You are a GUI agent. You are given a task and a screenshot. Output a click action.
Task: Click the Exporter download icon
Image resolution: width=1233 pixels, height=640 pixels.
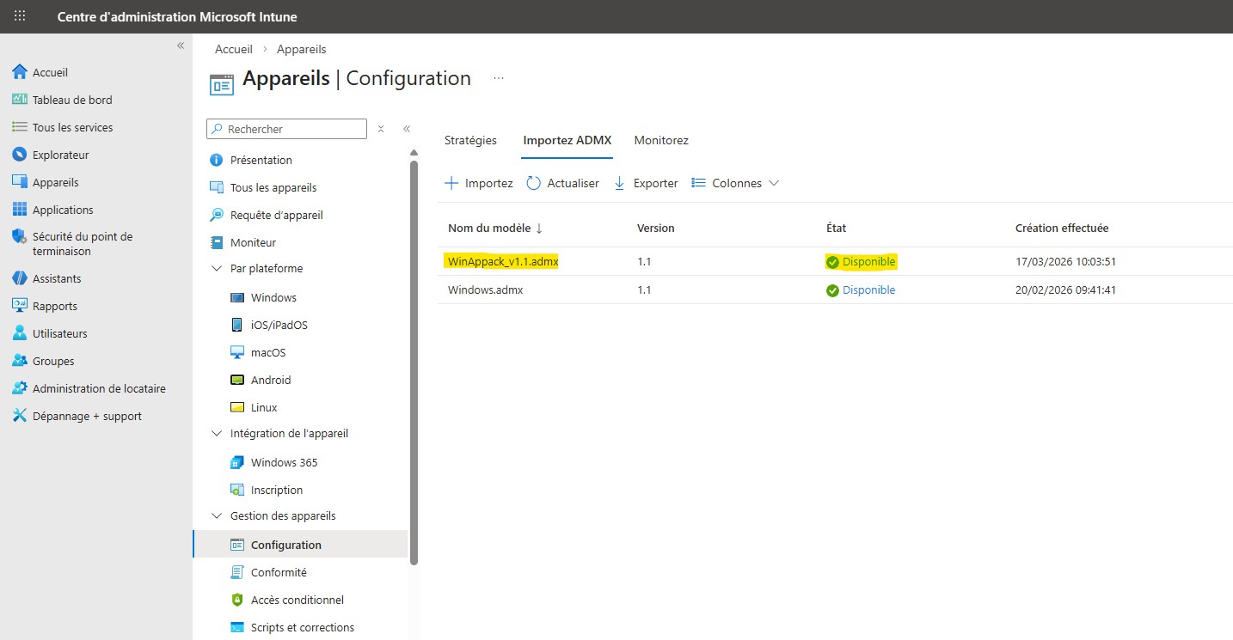click(x=619, y=182)
